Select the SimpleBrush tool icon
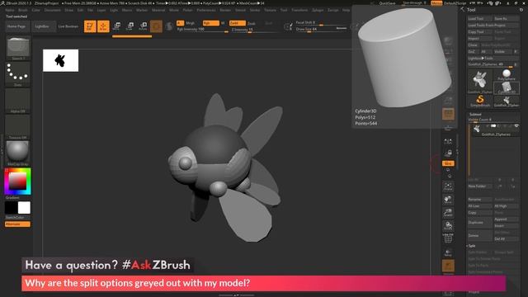The width and height of the screenshot is (528, 297). coord(480,101)
